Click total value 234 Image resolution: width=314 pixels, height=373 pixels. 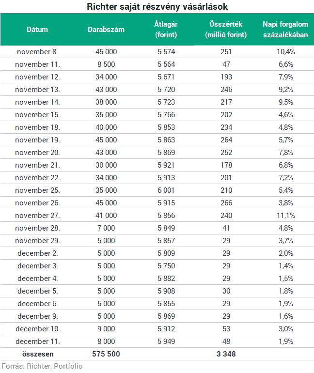point(226,127)
